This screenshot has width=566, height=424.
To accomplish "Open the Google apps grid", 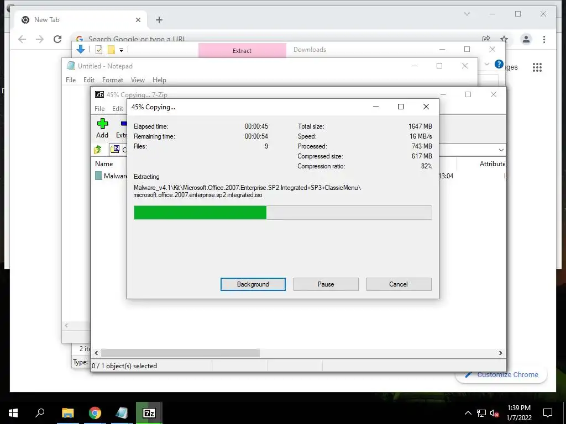I will click(x=537, y=67).
